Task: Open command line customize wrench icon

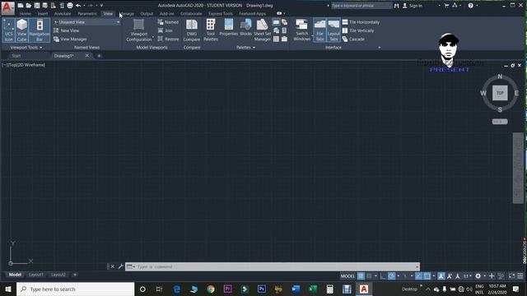Action: (121, 266)
